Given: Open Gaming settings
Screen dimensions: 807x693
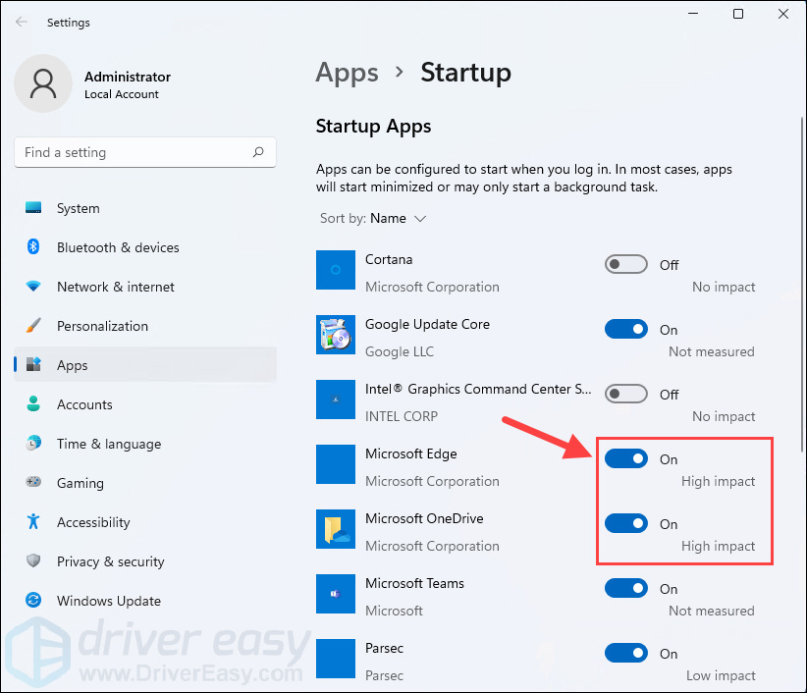Looking at the screenshot, I should (145, 482).
